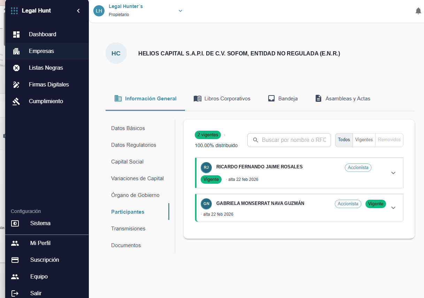
Task: Click the Libros Corporativos book icon
Action: 198,98
